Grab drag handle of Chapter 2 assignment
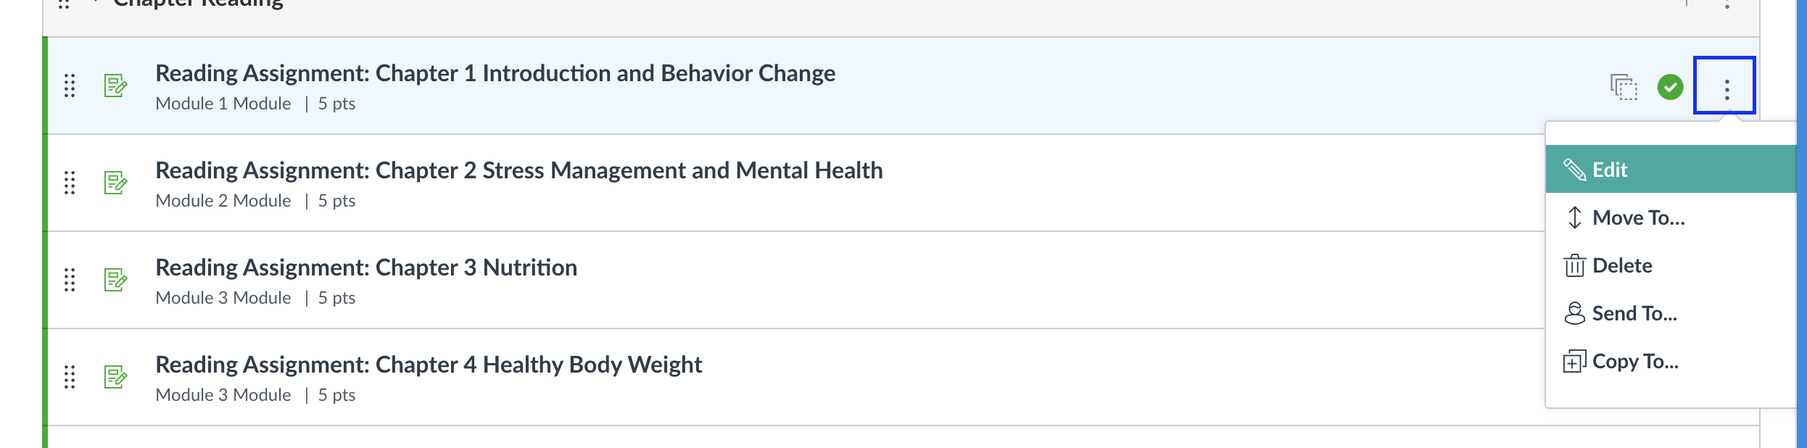1807x448 pixels. coord(70,183)
